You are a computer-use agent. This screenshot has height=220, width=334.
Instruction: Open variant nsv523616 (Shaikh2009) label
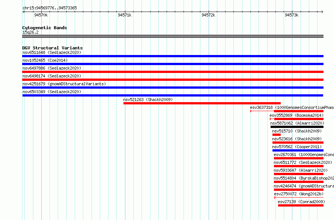tap(297, 139)
